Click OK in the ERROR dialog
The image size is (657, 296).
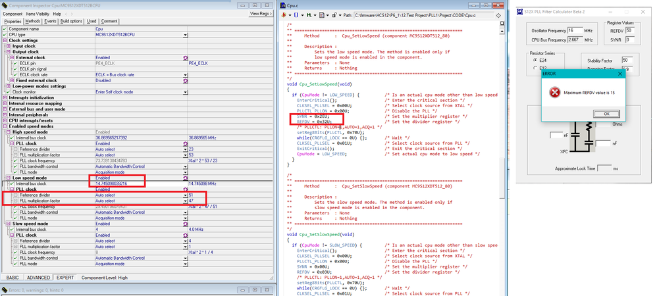click(606, 113)
